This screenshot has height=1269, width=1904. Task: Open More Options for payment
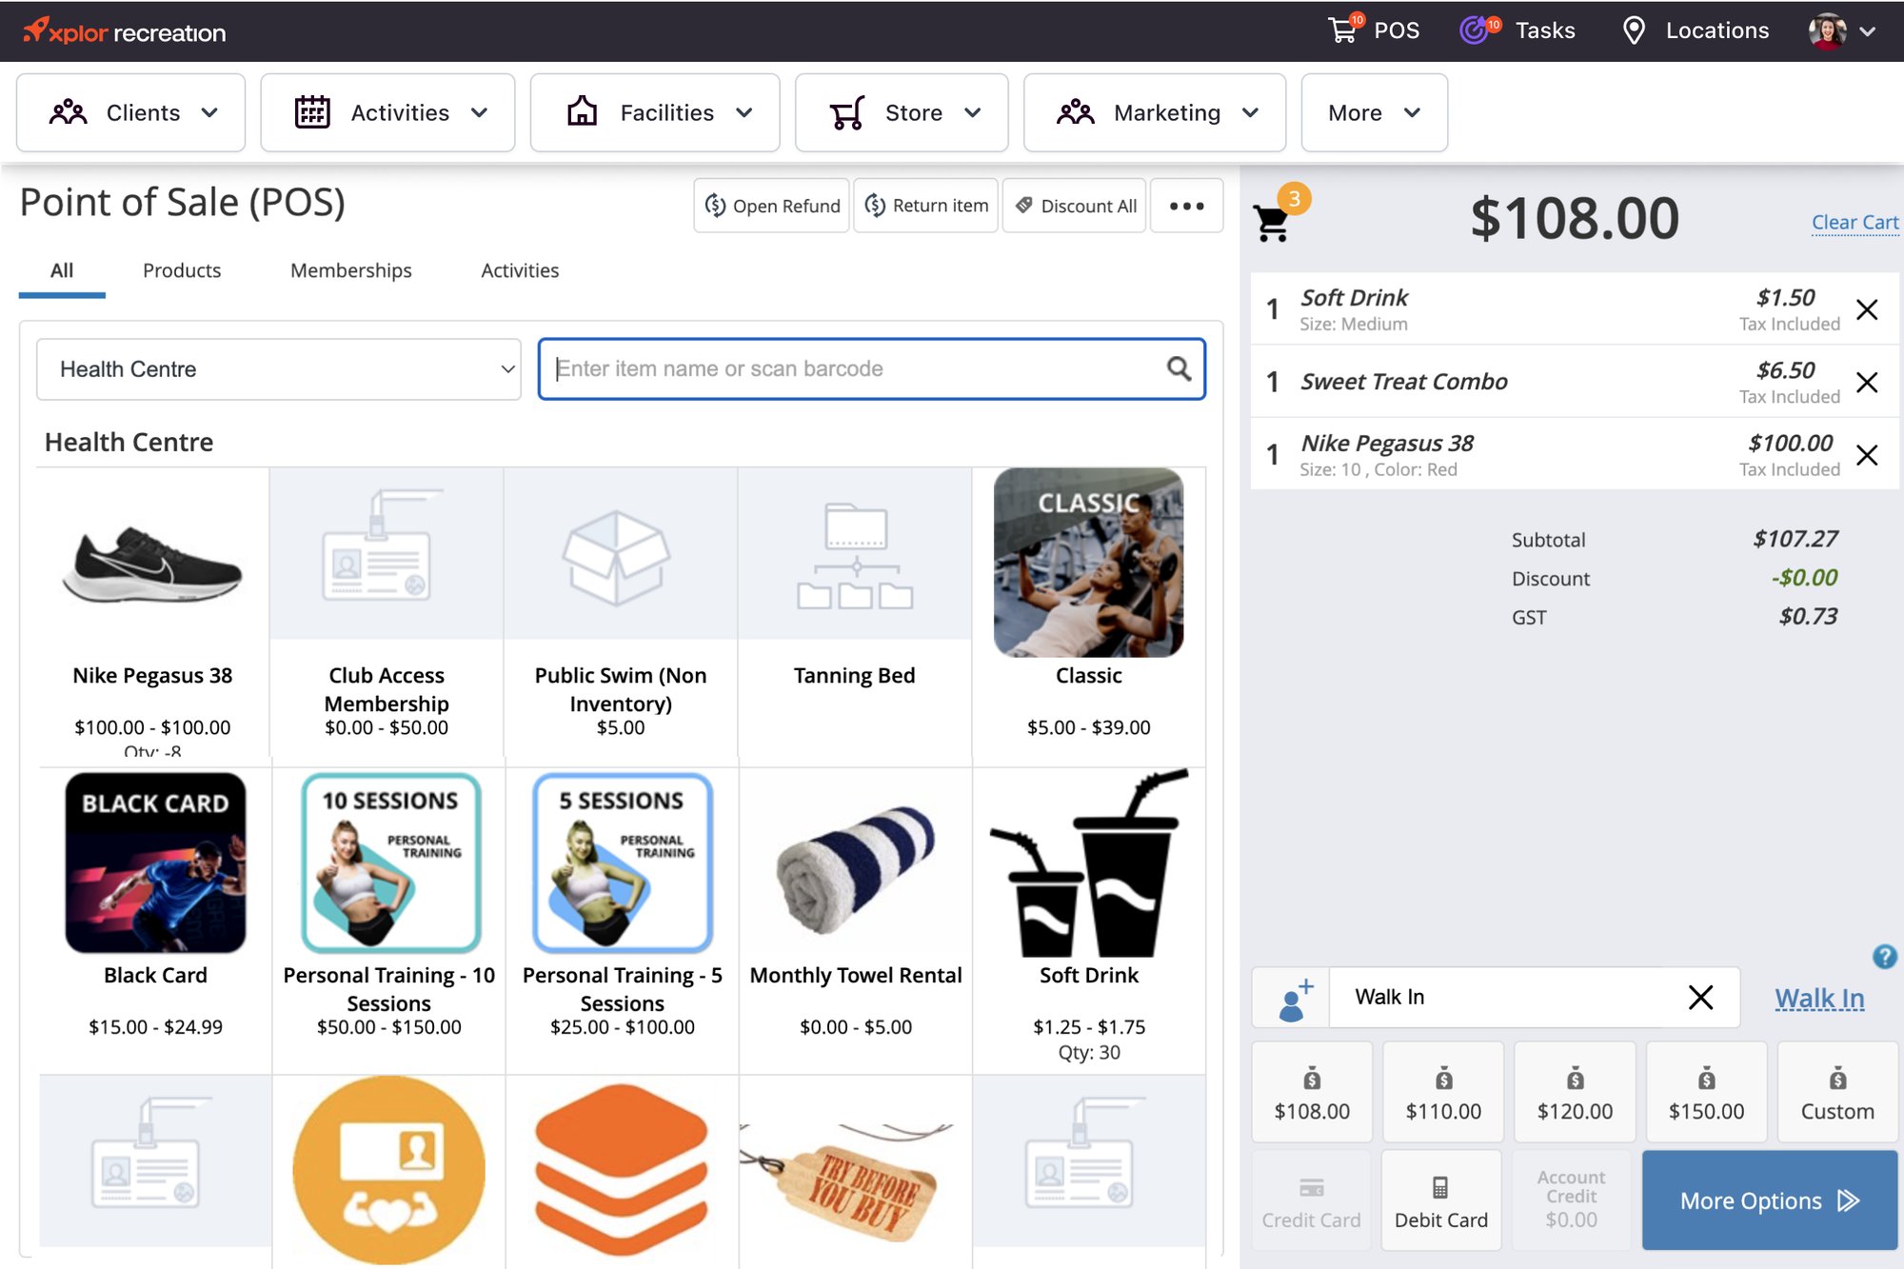(x=1770, y=1200)
